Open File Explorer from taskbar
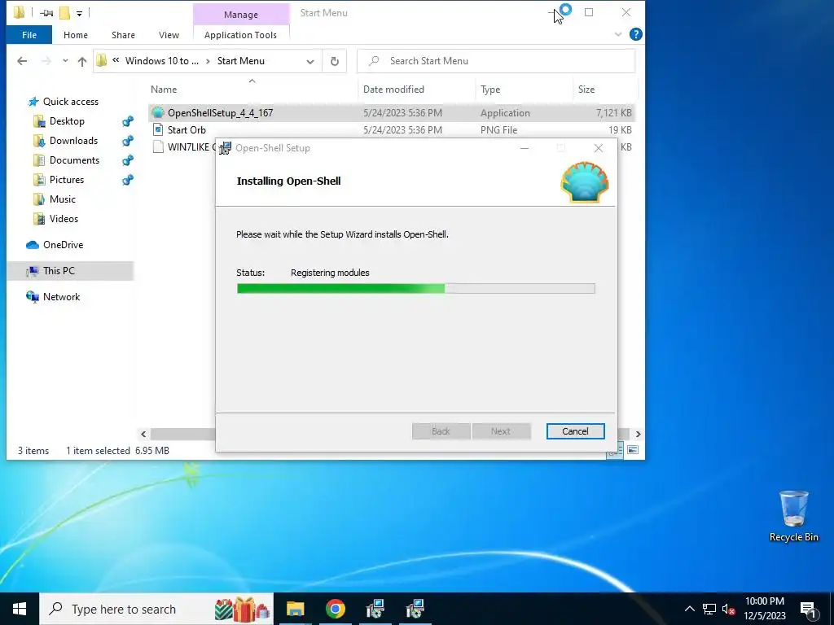The image size is (834, 625). pyautogui.click(x=295, y=609)
